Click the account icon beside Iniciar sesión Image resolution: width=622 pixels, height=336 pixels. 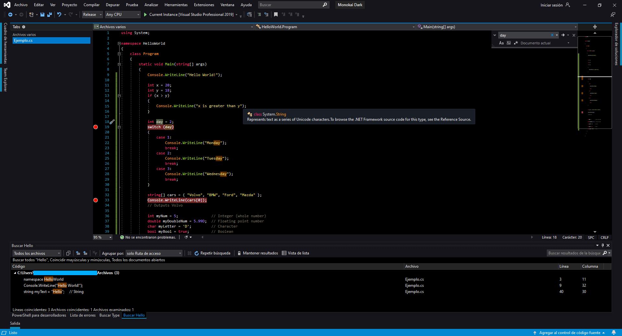568,5
